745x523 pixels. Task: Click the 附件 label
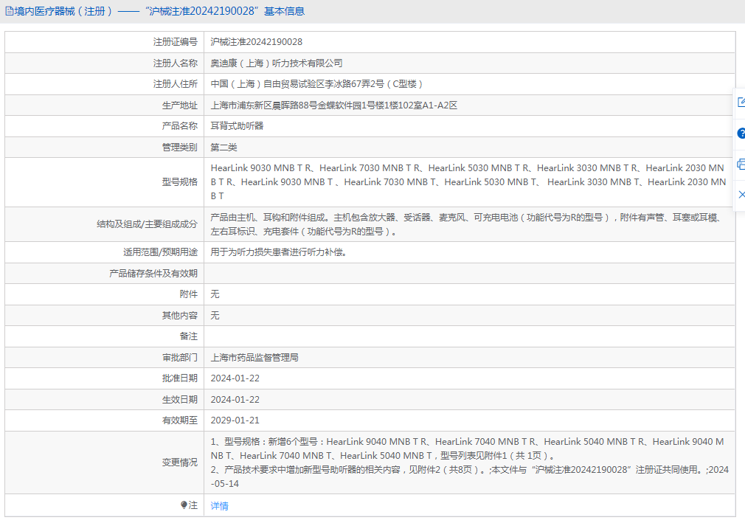pyautogui.click(x=189, y=294)
